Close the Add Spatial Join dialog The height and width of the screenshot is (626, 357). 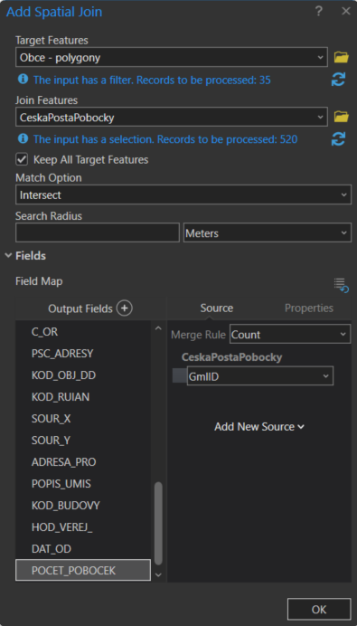[346, 11]
